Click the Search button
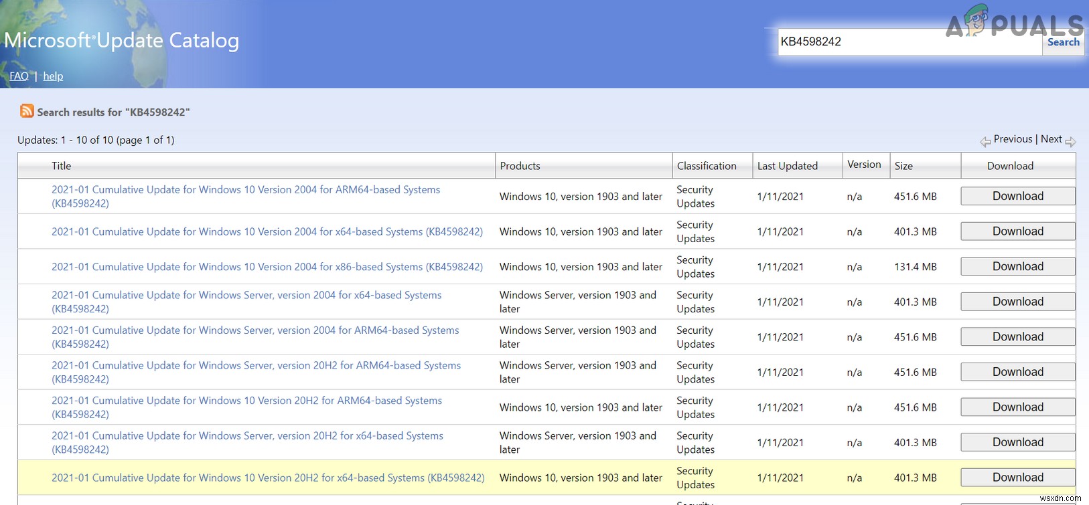The image size is (1089, 505). tap(1063, 42)
